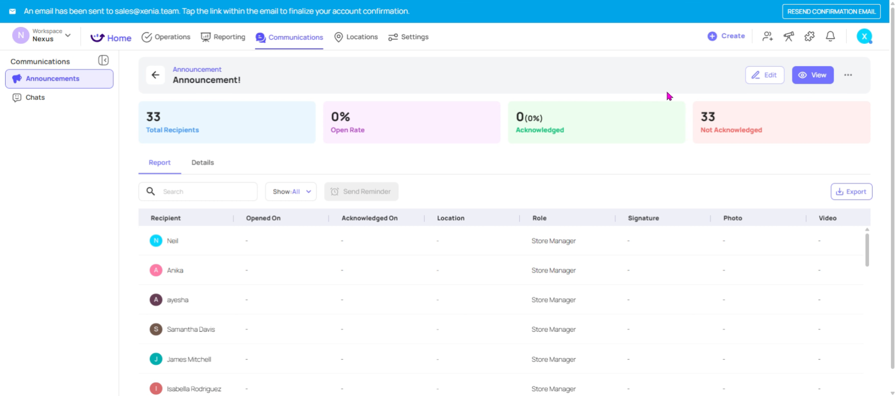Click the Edit announcement button
This screenshot has height=396, width=896.
click(x=764, y=75)
